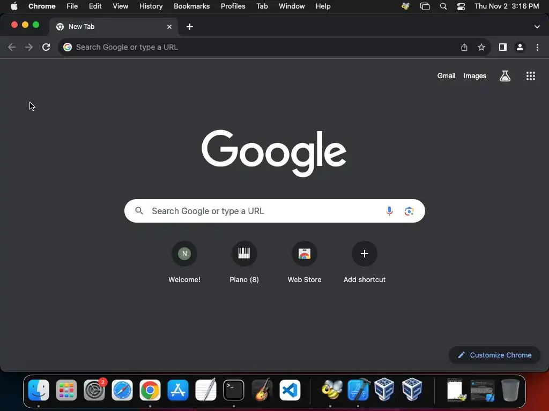
Task: Open the profile avatar icon
Action: pos(520,47)
